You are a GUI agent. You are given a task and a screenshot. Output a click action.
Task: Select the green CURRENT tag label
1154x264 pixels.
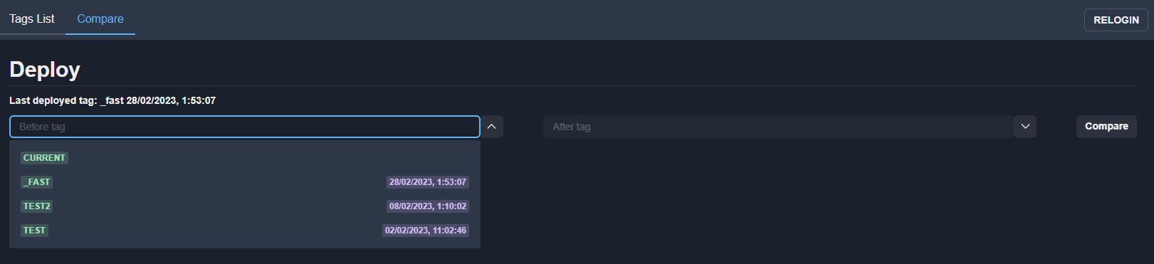44,158
